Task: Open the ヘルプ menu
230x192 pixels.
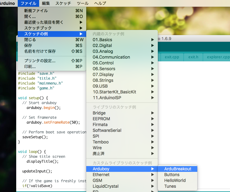Action: tap(100, 3)
